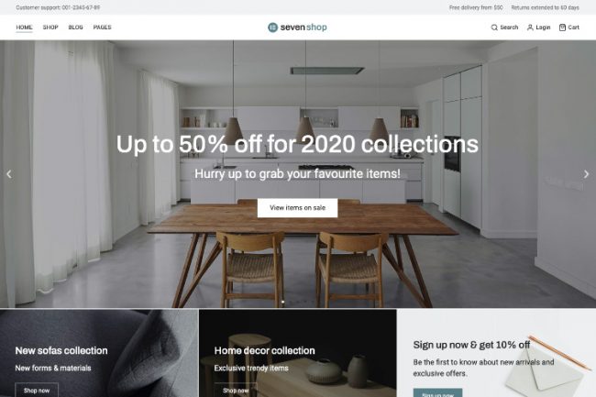Image resolution: width=596 pixels, height=397 pixels.
Task: Open the Home decor collection banner image
Action: tap(298, 353)
